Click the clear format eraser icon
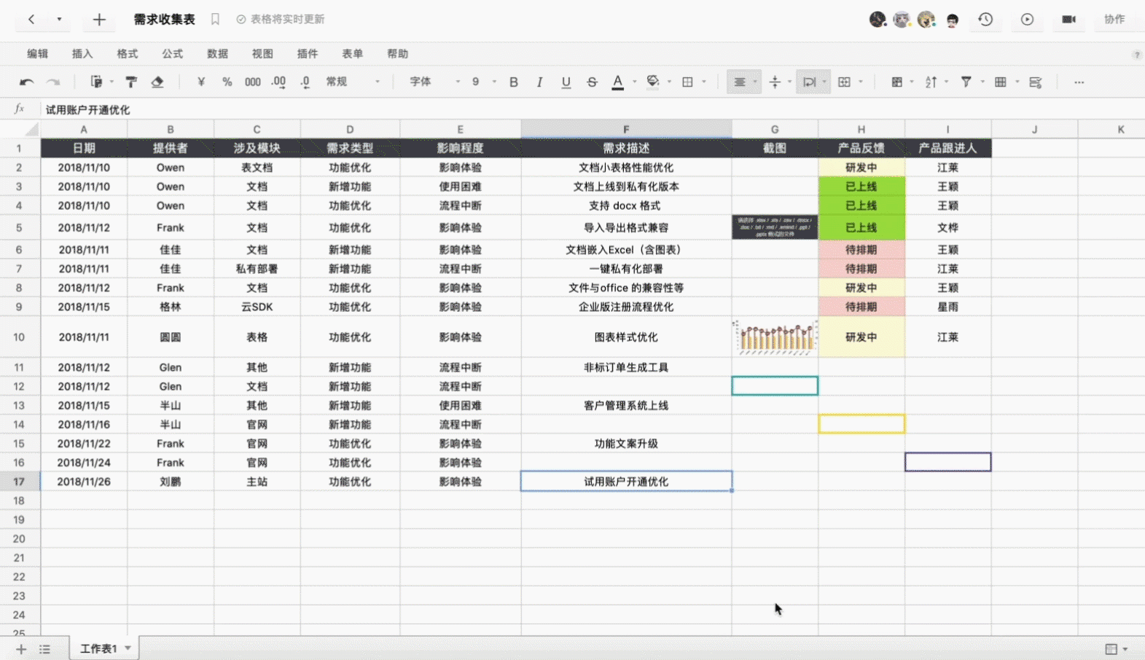1145x660 pixels. click(157, 82)
